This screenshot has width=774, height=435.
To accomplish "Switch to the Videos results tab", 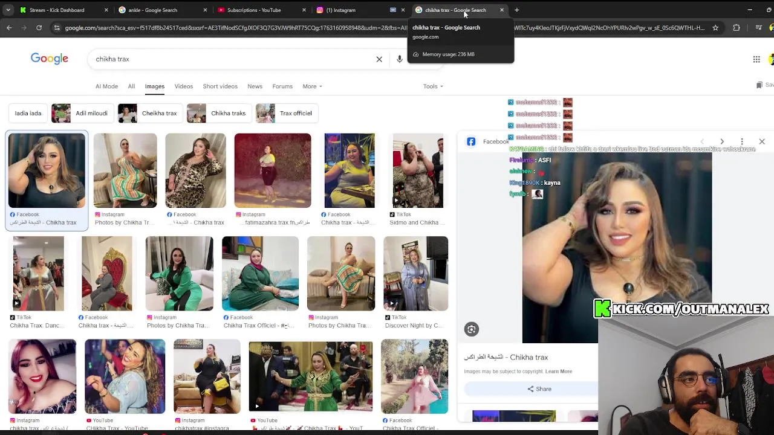I will tap(184, 86).
